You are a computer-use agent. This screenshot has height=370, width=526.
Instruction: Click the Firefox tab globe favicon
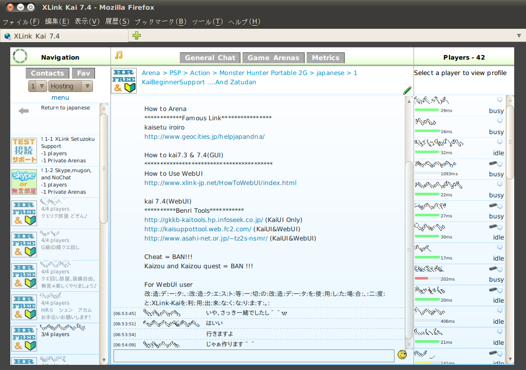tap(7, 36)
